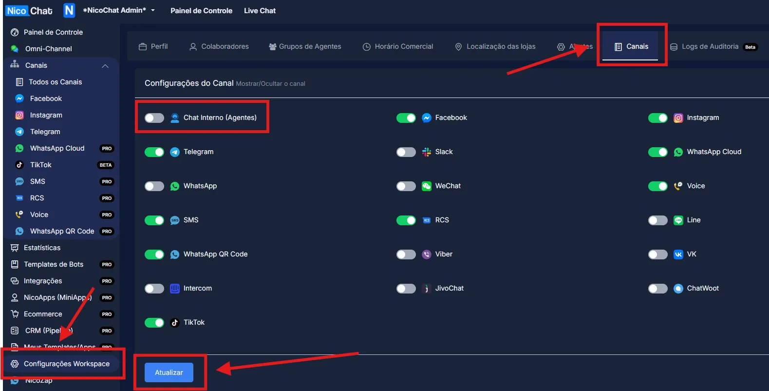Screen dimensions: 769x391
Task: Click the Atualizar button
Action: point(169,372)
